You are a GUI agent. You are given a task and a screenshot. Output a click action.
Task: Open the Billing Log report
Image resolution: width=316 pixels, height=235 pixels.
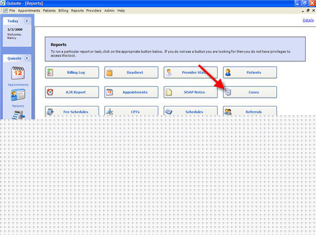coord(72,73)
